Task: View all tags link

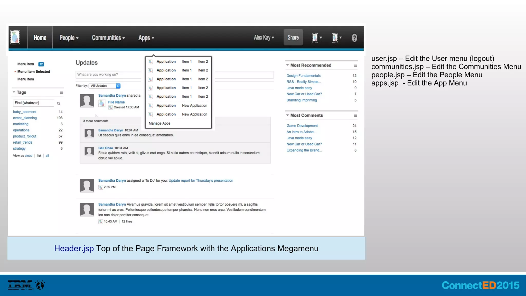Action: [x=47, y=156]
